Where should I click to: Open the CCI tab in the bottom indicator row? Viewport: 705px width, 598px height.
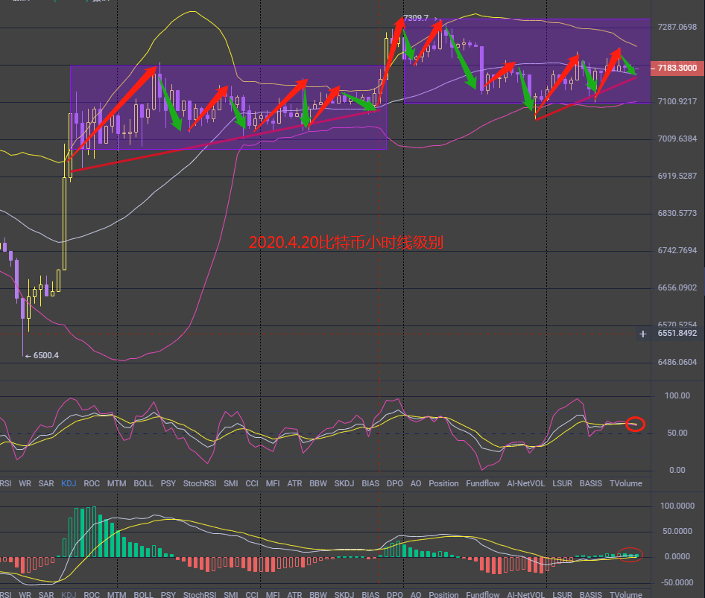[x=252, y=594]
